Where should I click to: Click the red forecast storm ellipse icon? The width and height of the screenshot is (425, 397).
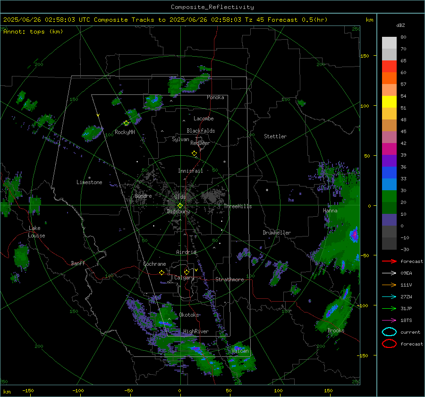point(389,344)
